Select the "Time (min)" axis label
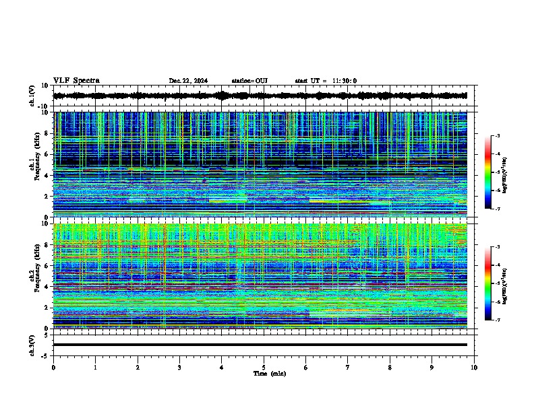Screen dimensions: 534x412 [270, 374]
